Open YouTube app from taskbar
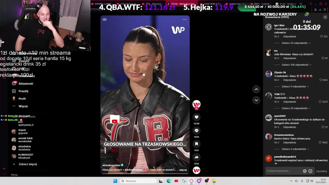 (x=176, y=181)
